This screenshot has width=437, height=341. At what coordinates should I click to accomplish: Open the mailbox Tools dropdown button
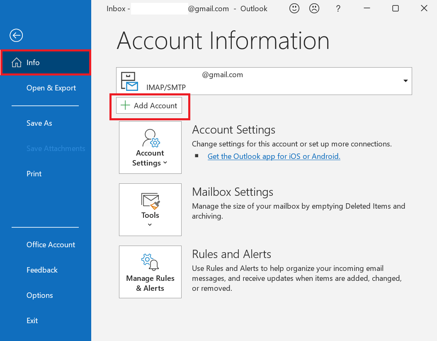pyautogui.click(x=150, y=209)
